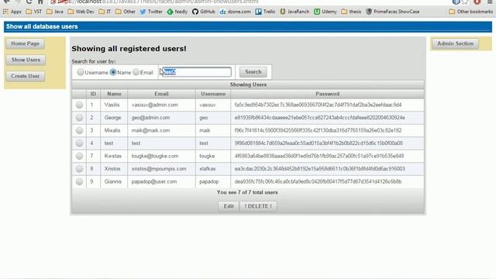Click the Home Page button
Viewport: 496px width, 279px height.
click(26, 43)
